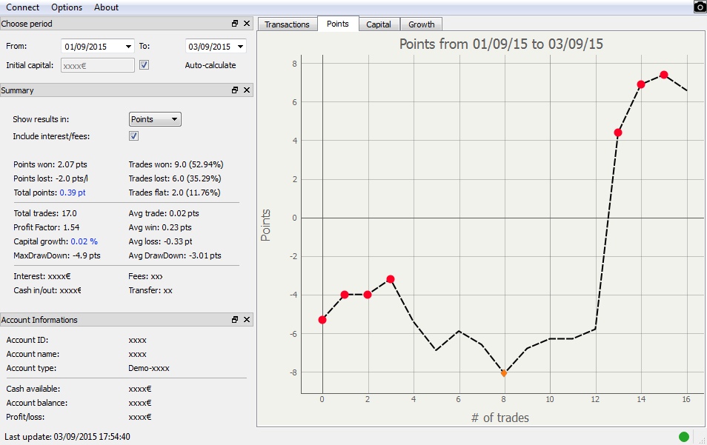Click the red point at trade 2
Viewport: 707px width, 445px height.
point(368,295)
